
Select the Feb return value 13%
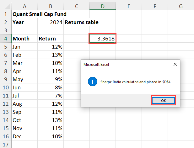pos(51,55)
